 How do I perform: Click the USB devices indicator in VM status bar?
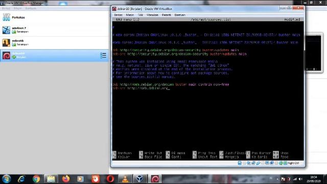(258, 163)
